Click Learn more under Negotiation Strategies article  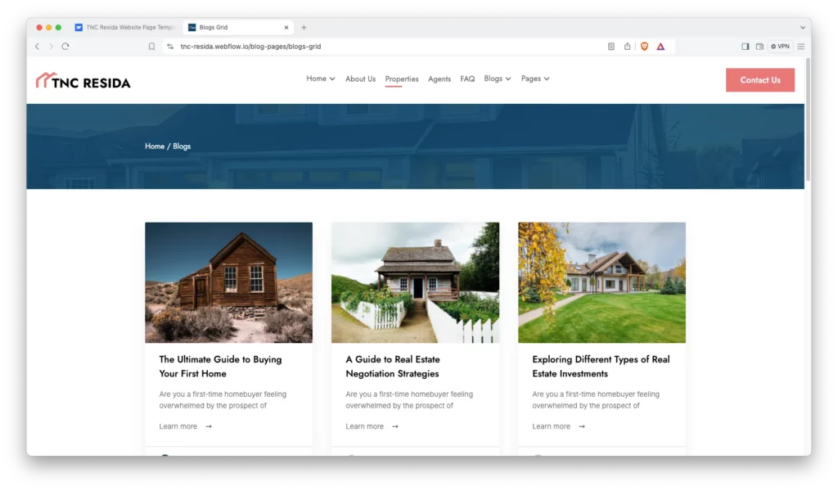(372, 426)
